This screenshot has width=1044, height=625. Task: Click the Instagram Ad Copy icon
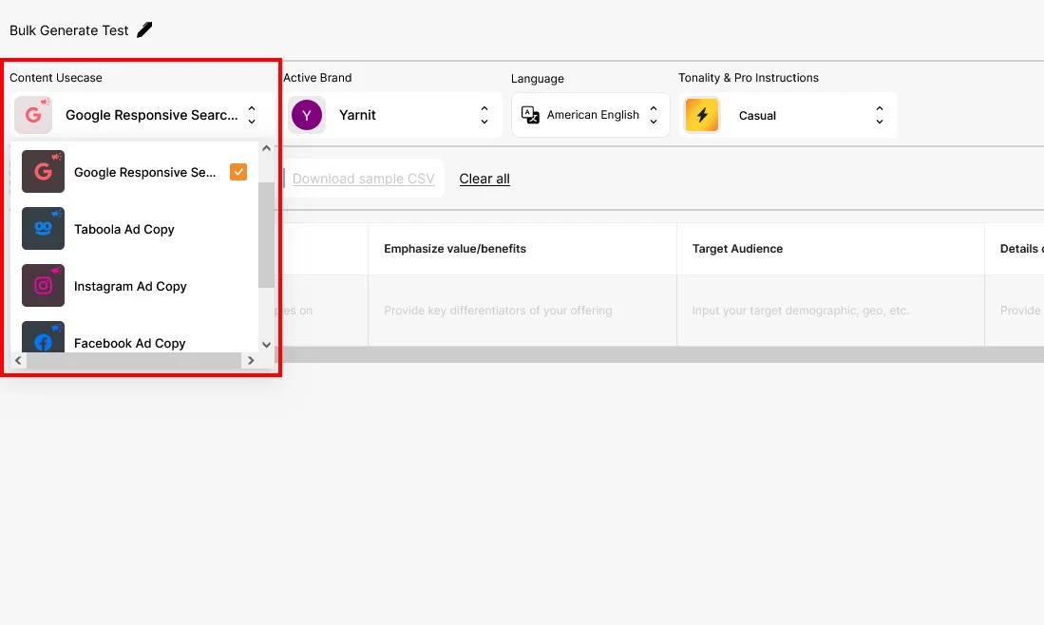pyautogui.click(x=44, y=286)
